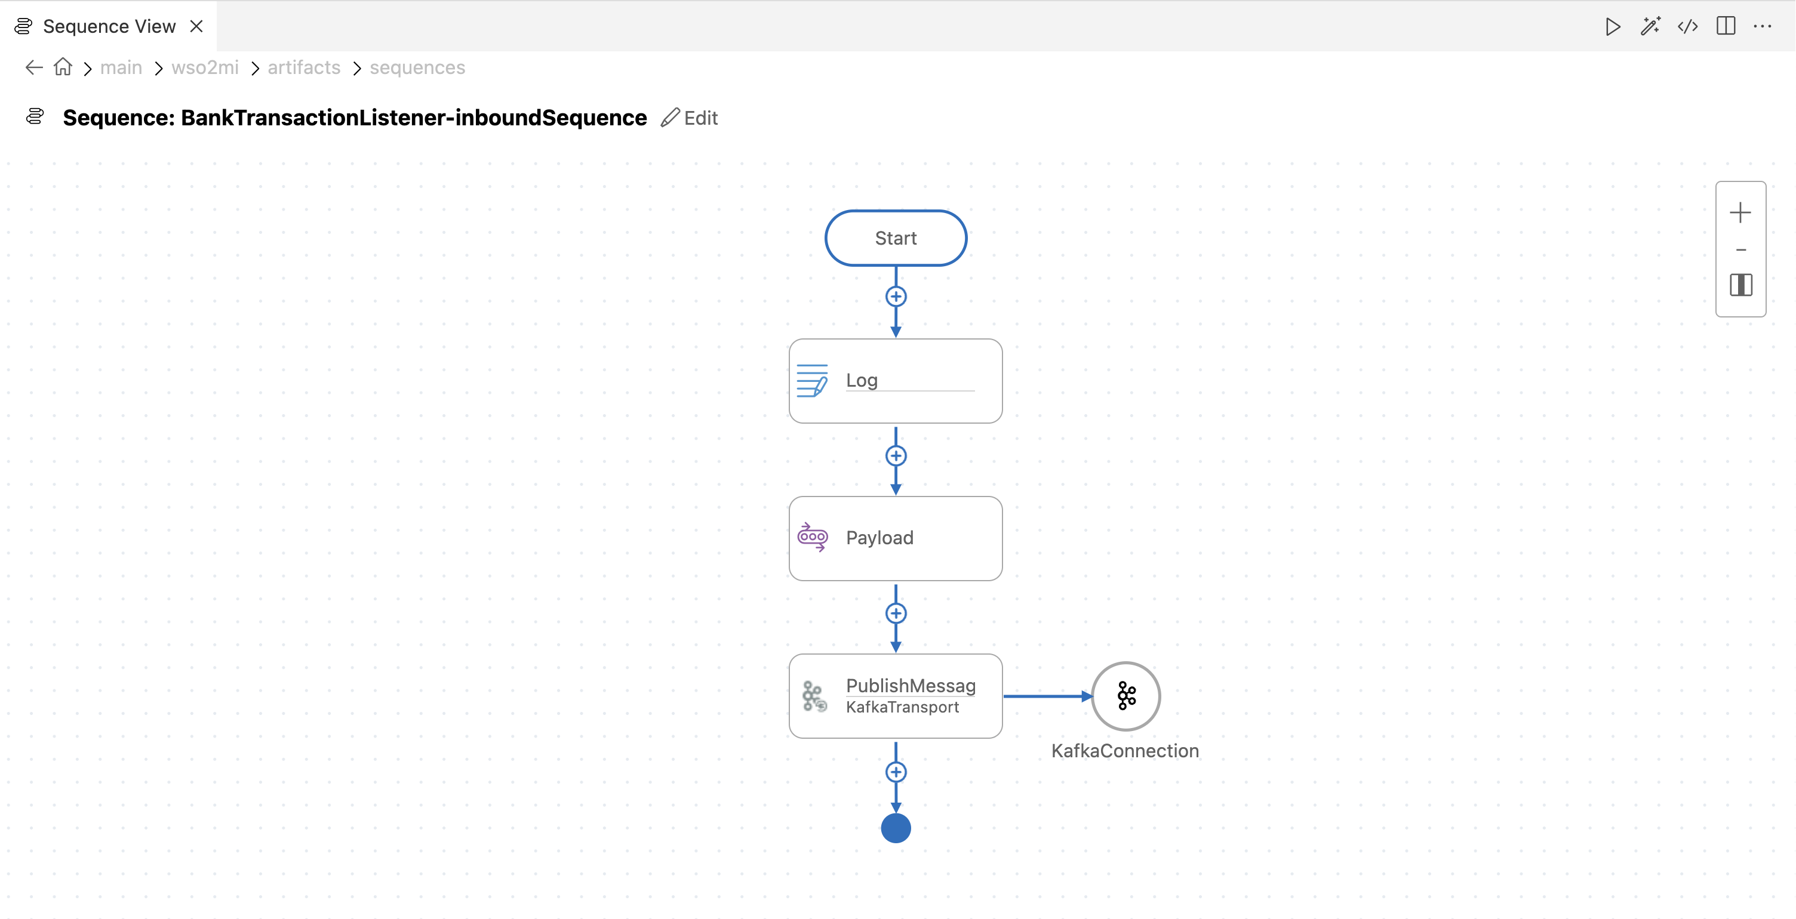Select the KafkaConnection endpoint circle

coord(1125,696)
